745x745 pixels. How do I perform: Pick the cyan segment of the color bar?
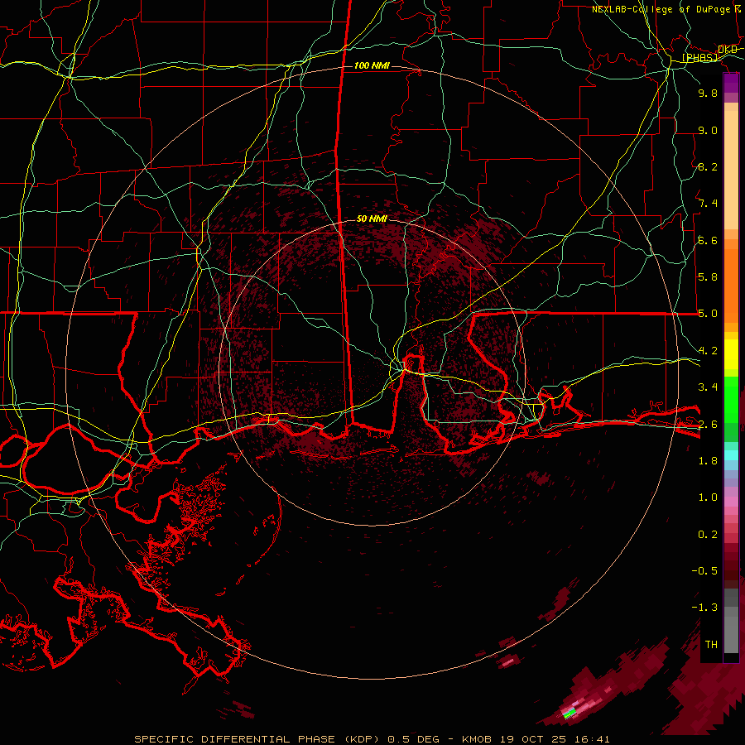[731, 455]
